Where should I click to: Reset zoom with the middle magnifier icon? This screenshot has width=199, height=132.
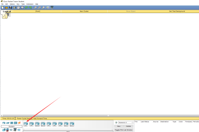point(39,8)
